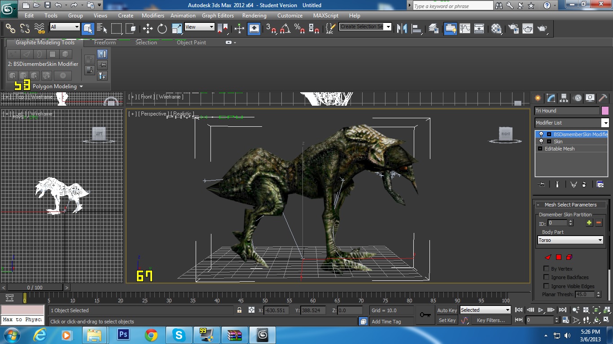Switch to the Freeform ribbon tab
The height and width of the screenshot is (344, 613).
pyautogui.click(x=105, y=43)
